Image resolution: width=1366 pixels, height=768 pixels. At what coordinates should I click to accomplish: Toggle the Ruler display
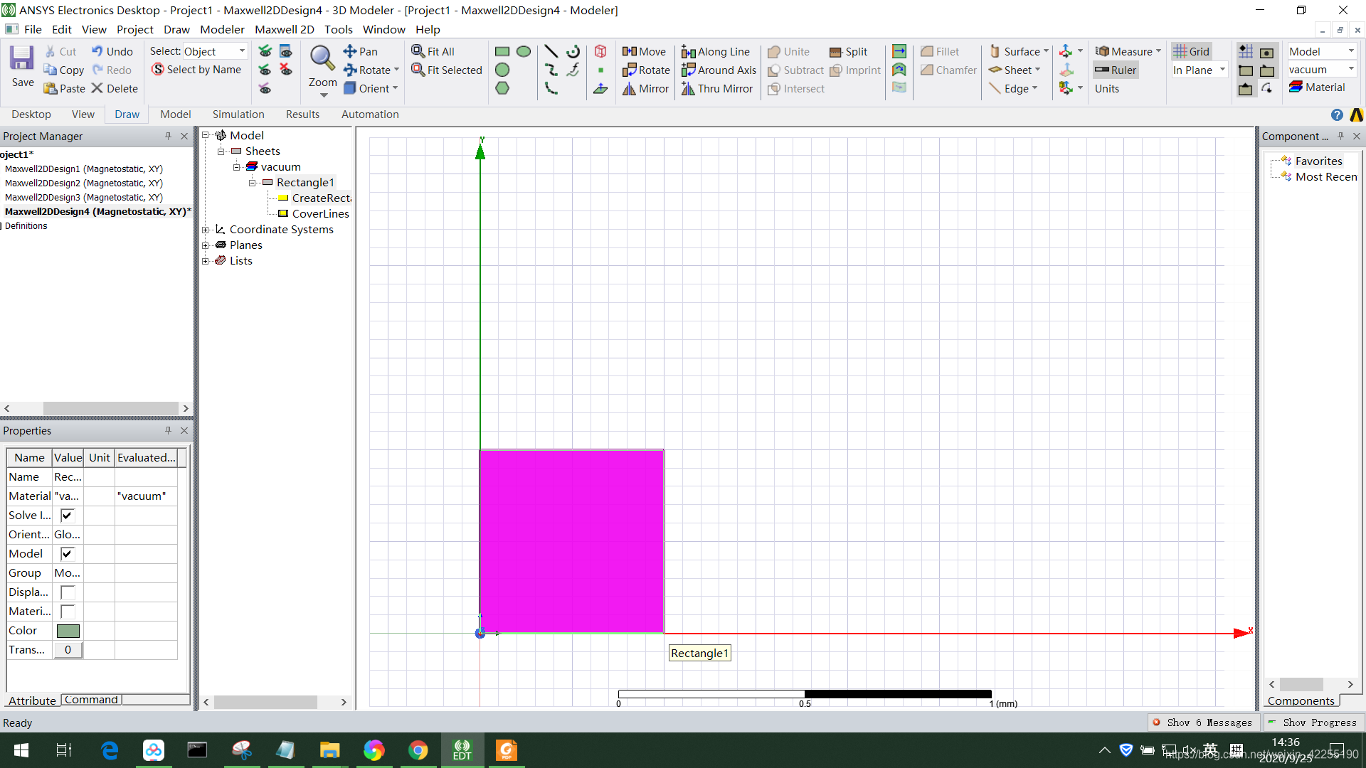coord(1115,70)
